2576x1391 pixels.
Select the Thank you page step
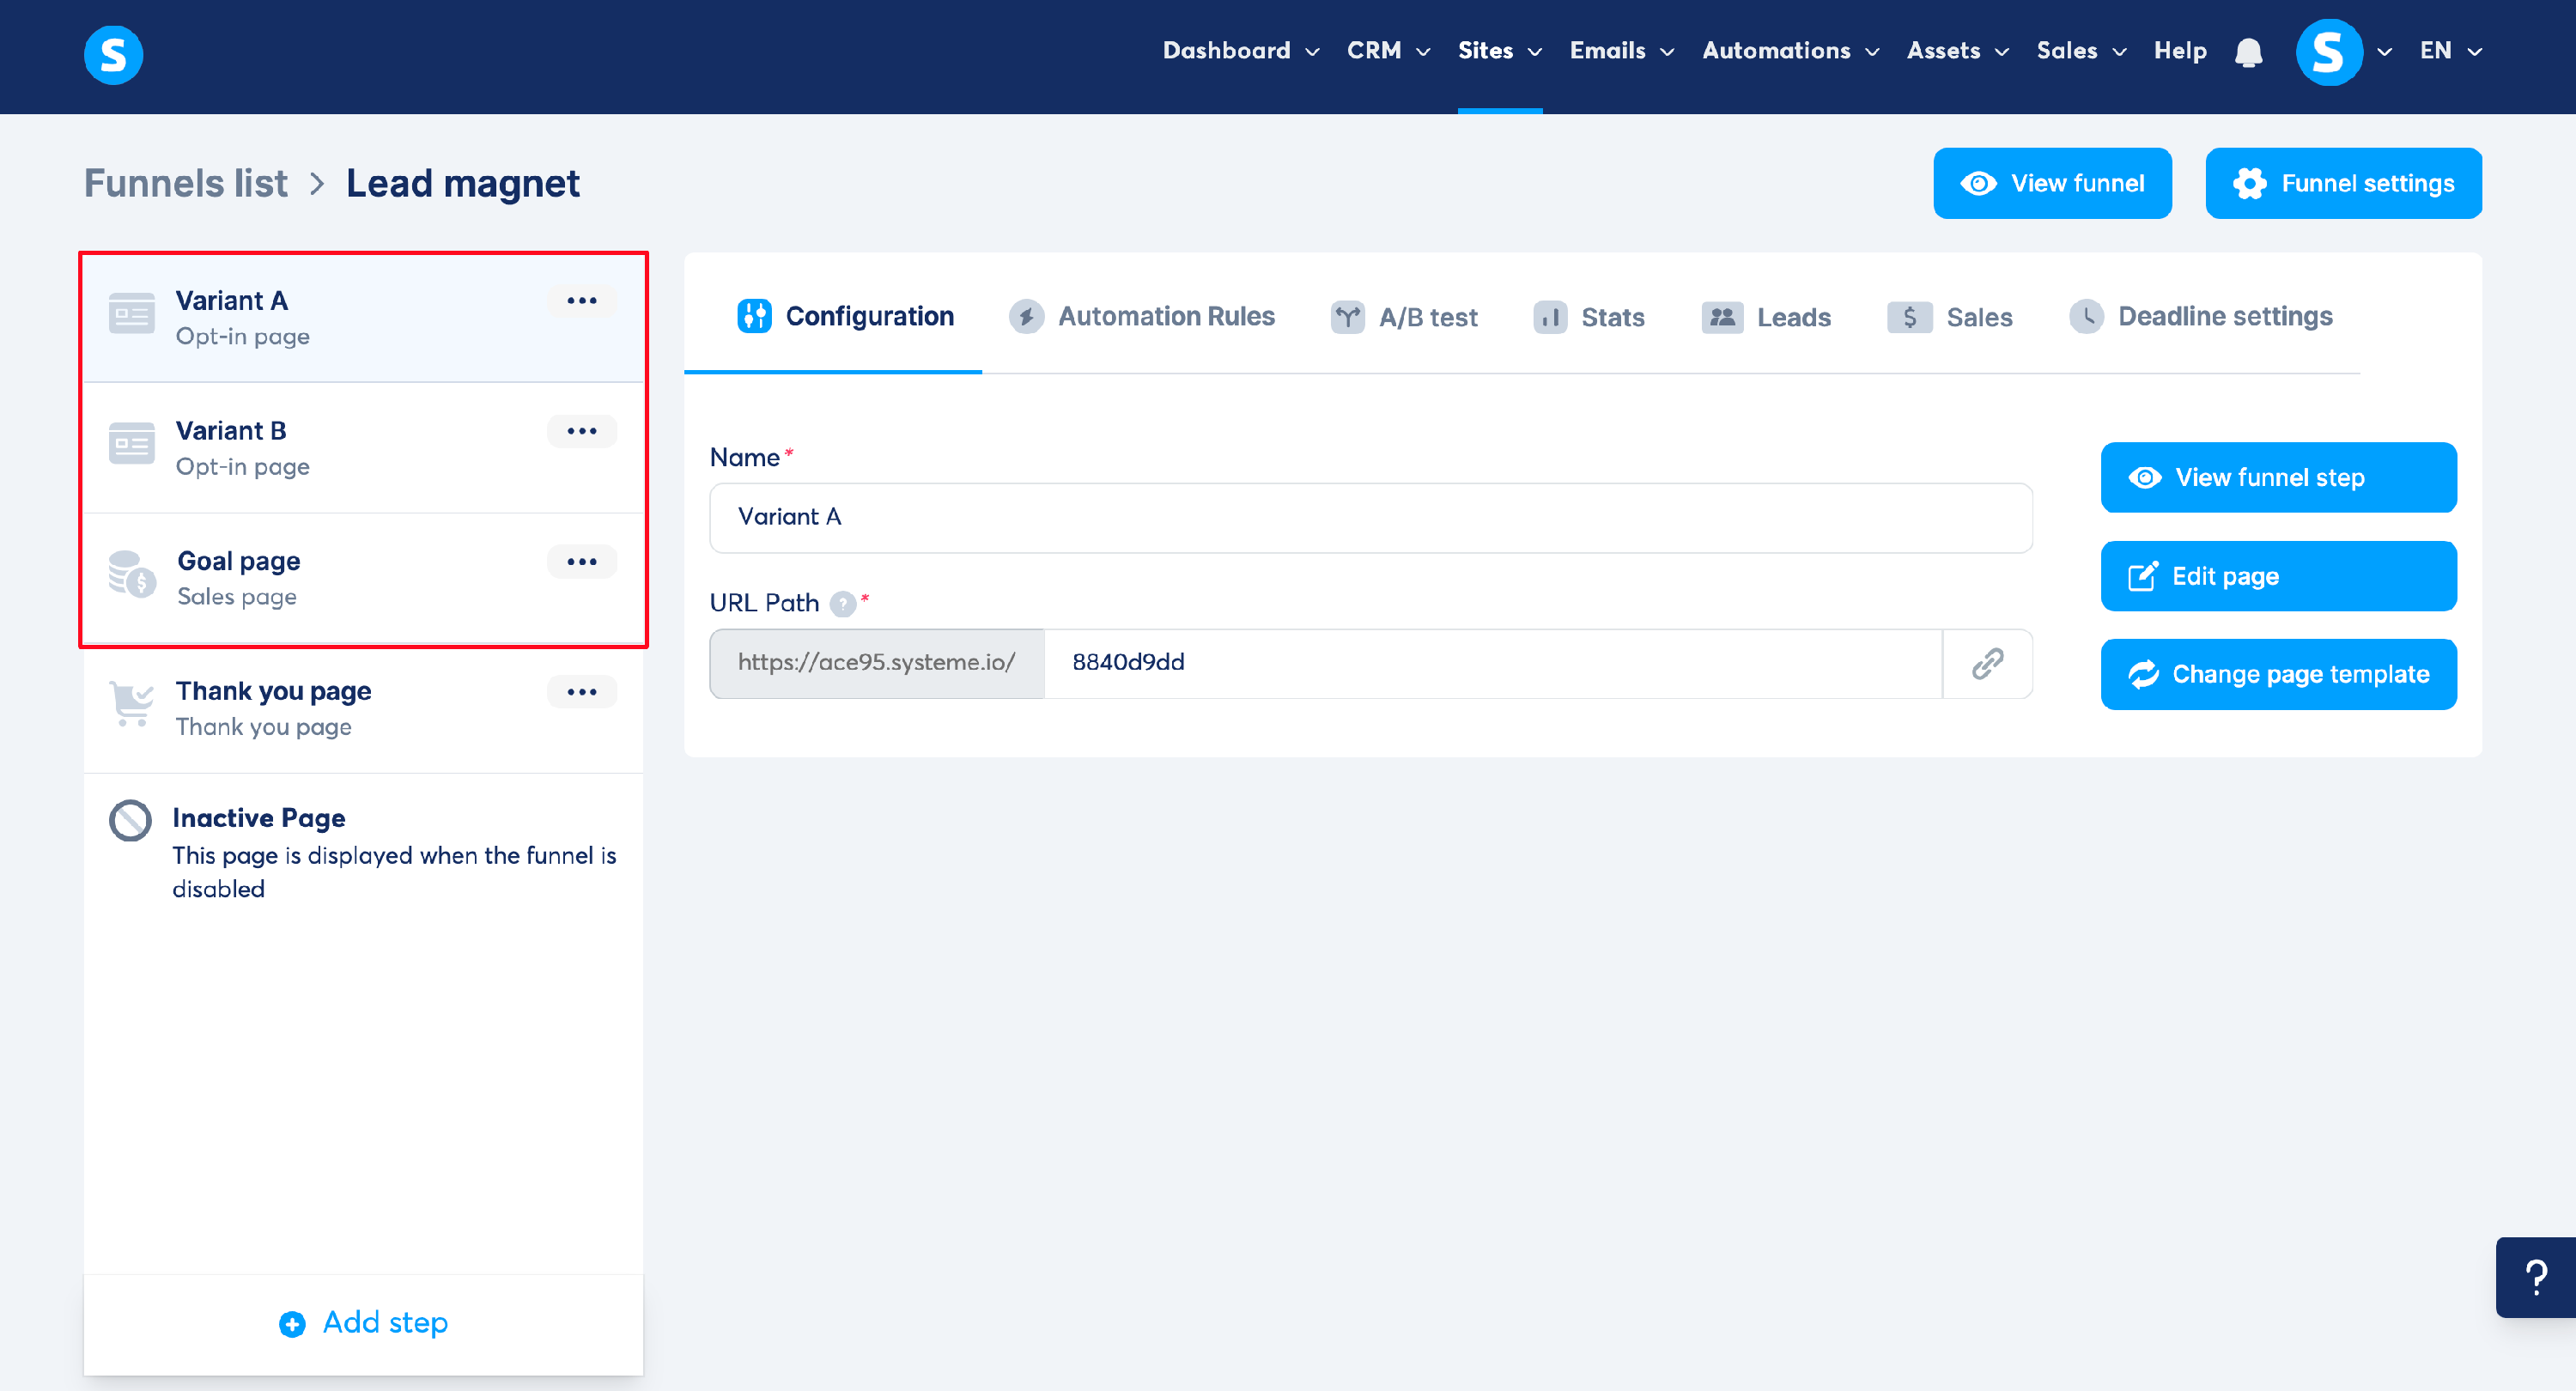[363, 708]
